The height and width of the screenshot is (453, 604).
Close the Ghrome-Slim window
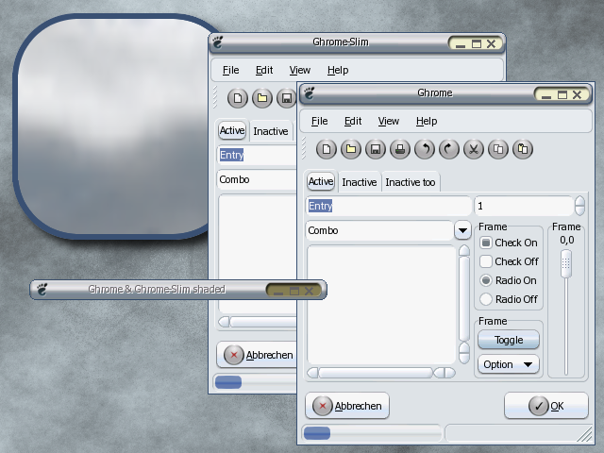tap(491, 44)
